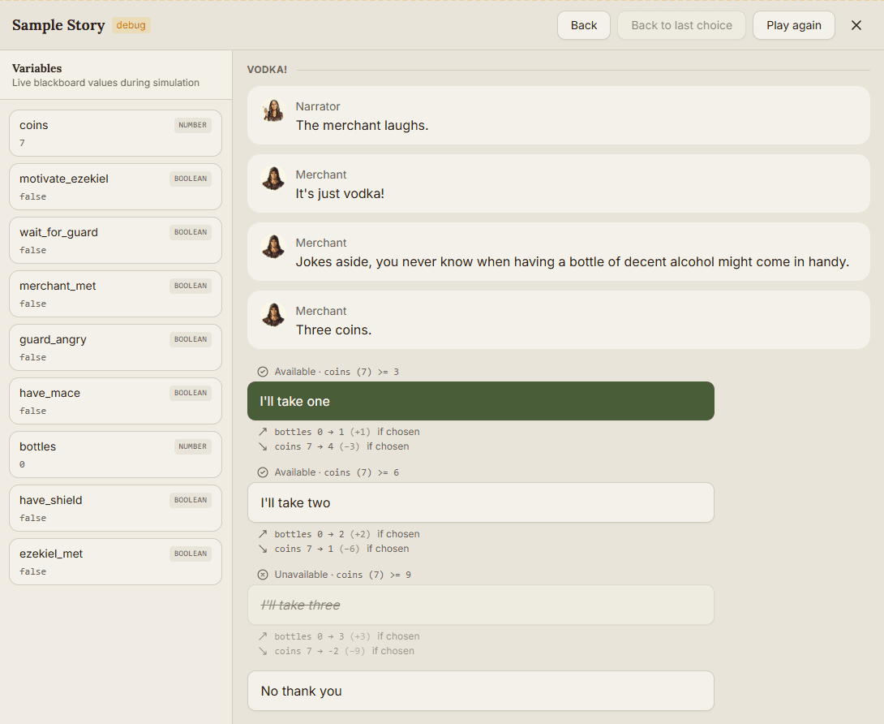
Task: Click the available check icon for coins >= 6
Action: [x=263, y=472]
